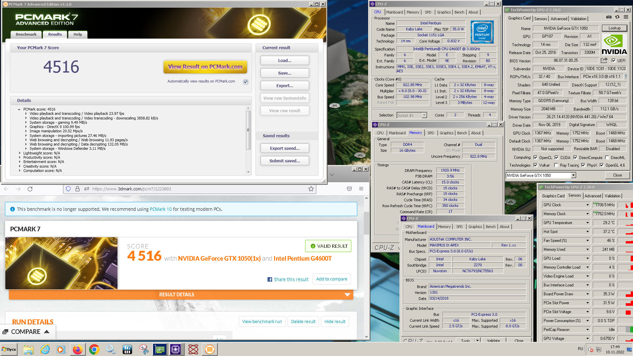Image resolution: width=633 pixels, height=356 pixels.
Task: Click the padlock site security icon
Action: point(78,189)
